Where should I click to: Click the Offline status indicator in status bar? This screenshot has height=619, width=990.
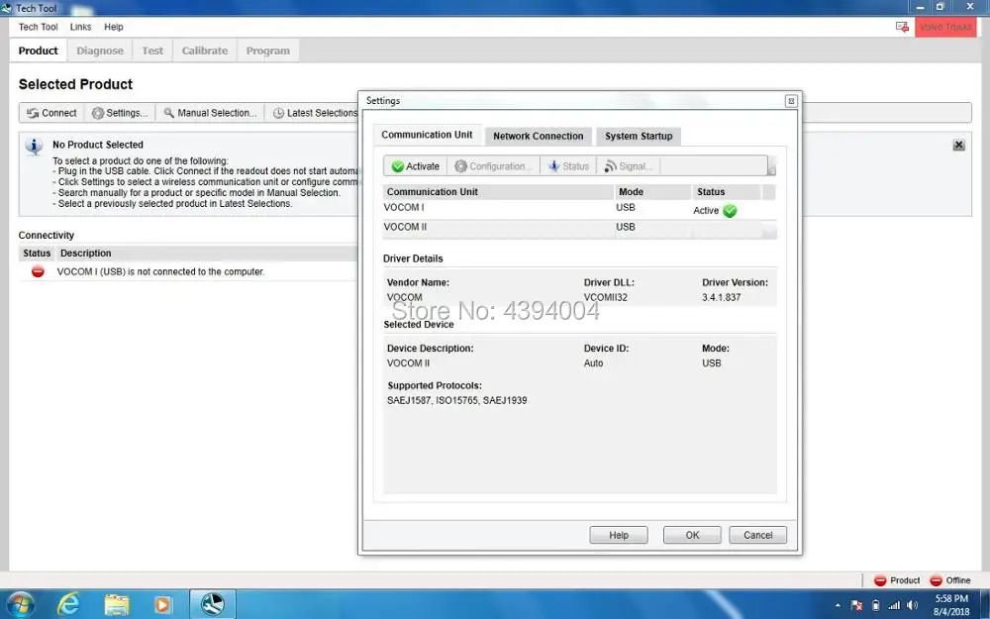(950, 580)
